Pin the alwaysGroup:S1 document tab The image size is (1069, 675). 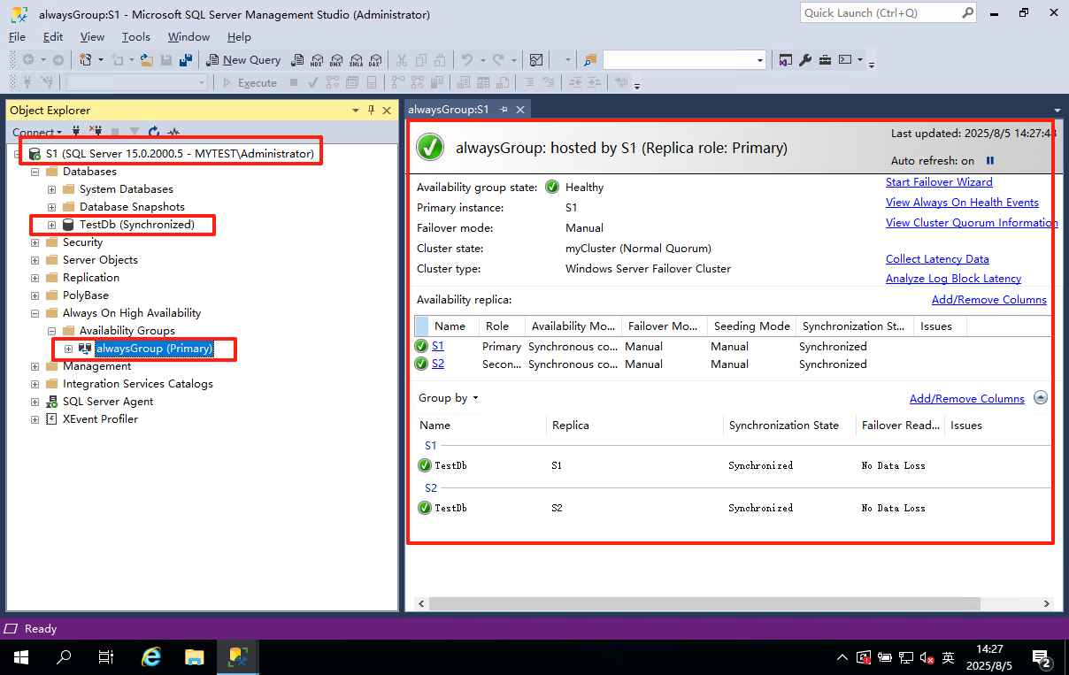tap(504, 110)
